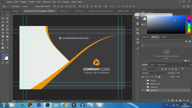The image size is (192, 108).
Task: Switch to the Canais tab
Action: (x=152, y=65)
